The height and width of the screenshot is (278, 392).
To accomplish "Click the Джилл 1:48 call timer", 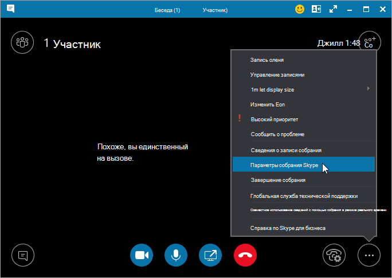I will [339, 43].
